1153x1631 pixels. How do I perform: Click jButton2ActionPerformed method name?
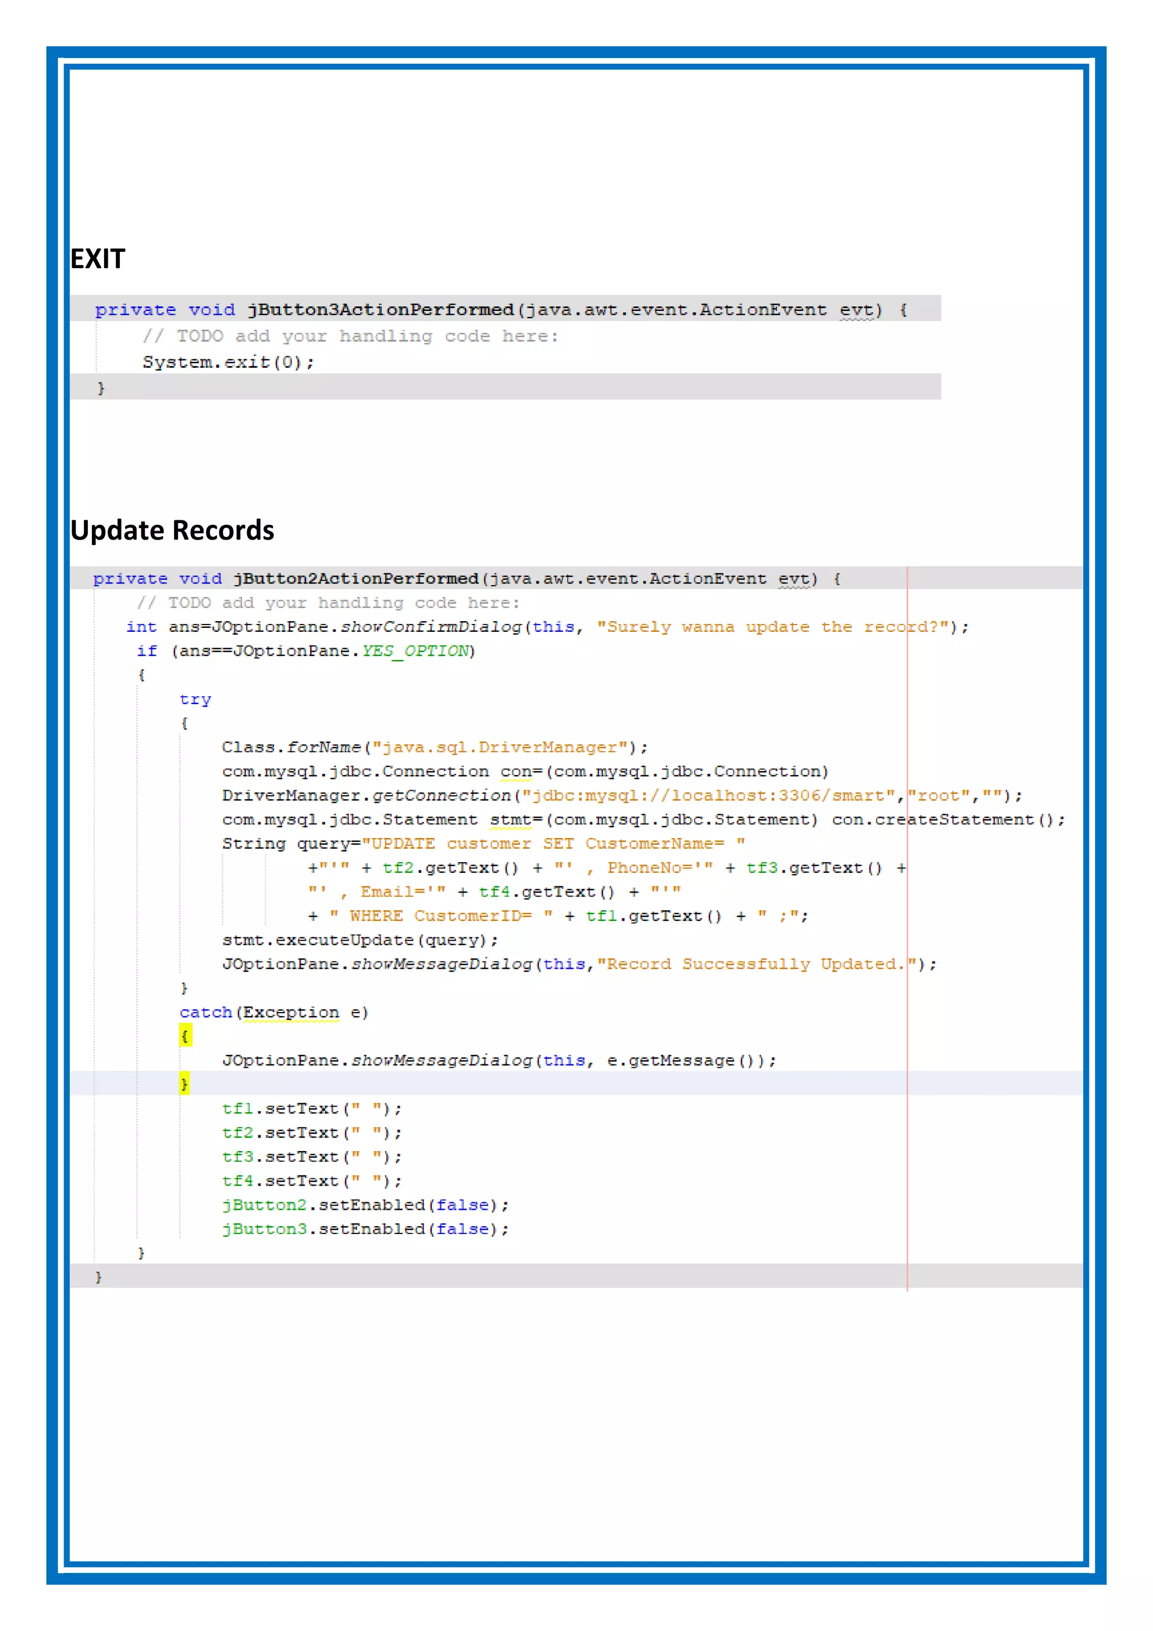pos(356,579)
